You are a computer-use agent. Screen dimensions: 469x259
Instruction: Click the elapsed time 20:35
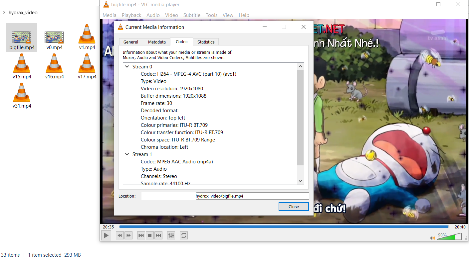[109, 227]
